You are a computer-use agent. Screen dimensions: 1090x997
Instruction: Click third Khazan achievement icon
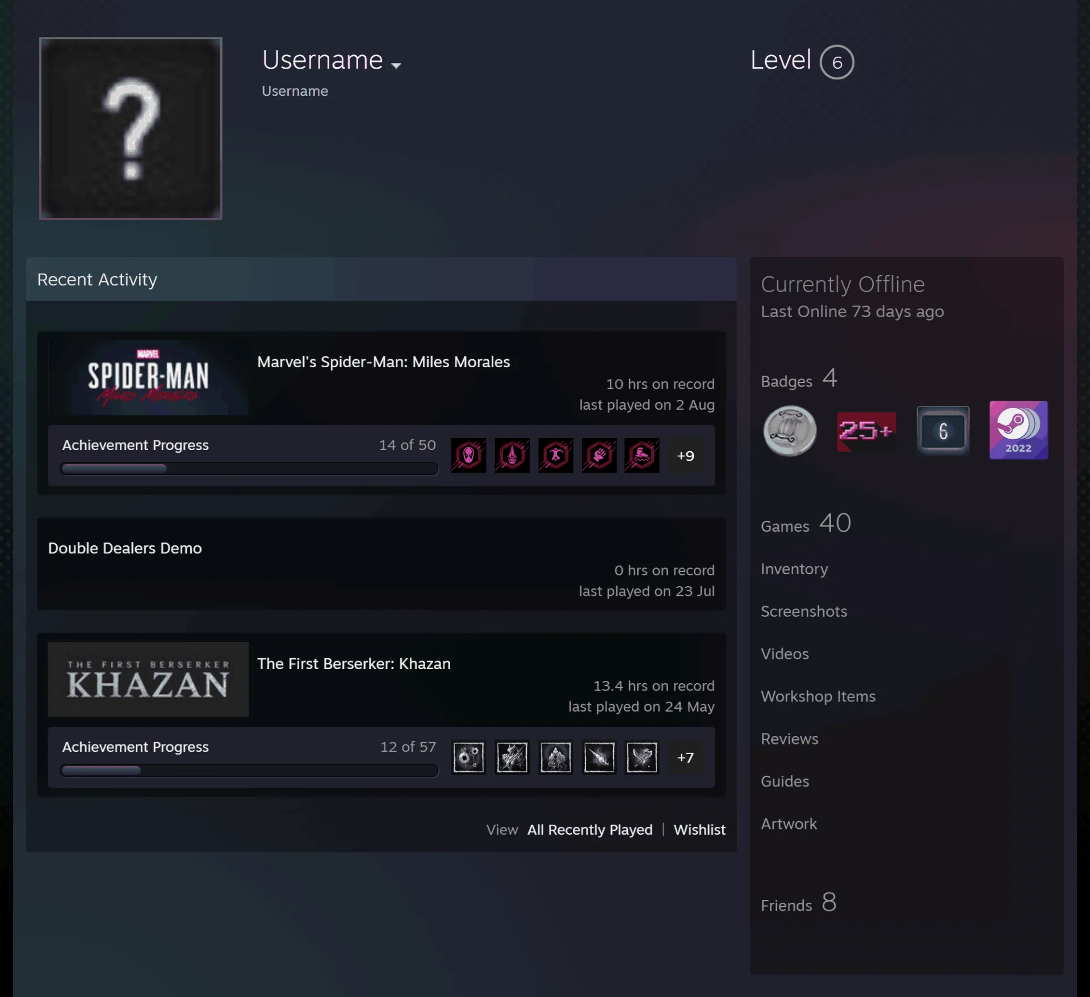tap(556, 757)
